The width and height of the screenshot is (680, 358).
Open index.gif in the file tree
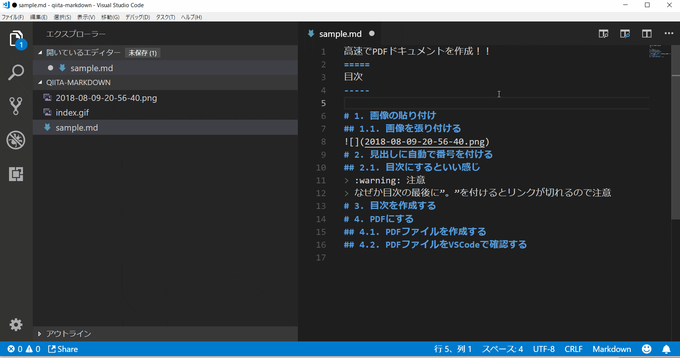pos(165,112)
